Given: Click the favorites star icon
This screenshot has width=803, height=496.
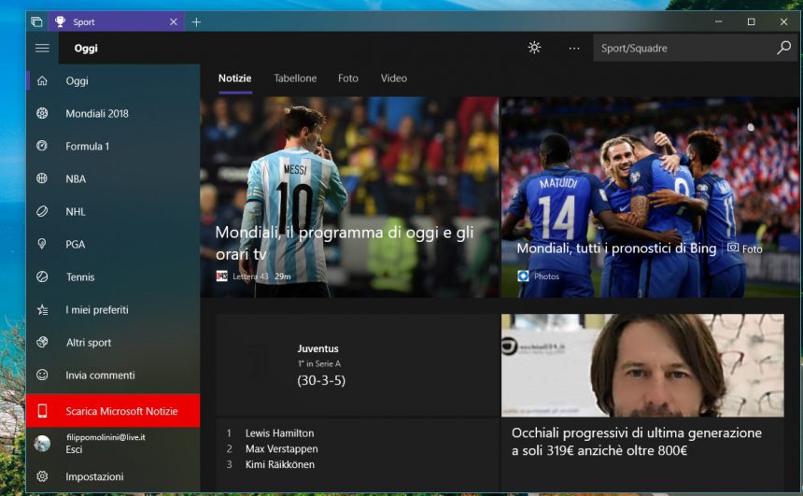Looking at the screenshot, I should (x=42, y=309).
